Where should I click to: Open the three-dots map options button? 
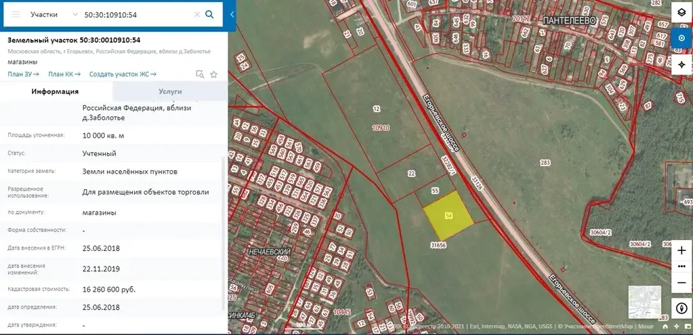click(x=681, y=264)
